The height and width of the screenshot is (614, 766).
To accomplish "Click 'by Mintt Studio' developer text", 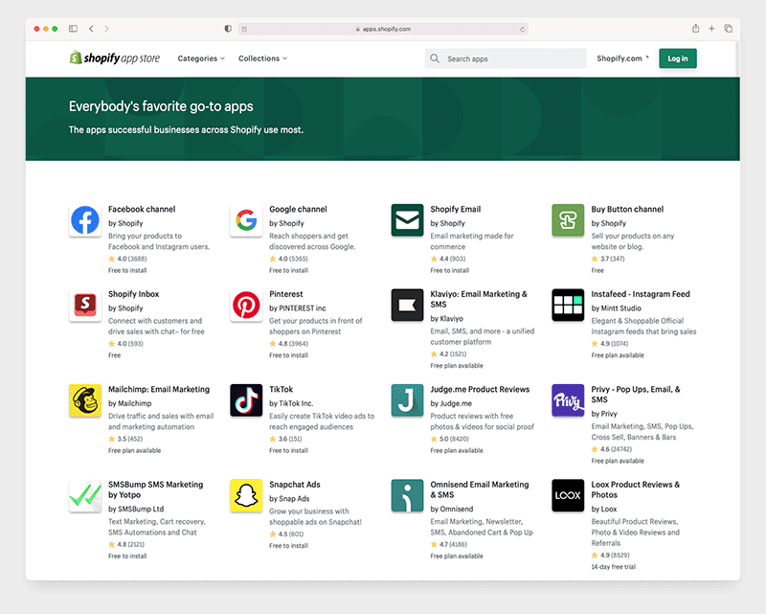I will click(x=616, y=308).
